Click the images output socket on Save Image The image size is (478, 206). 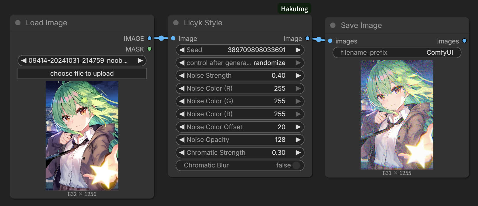464,41
